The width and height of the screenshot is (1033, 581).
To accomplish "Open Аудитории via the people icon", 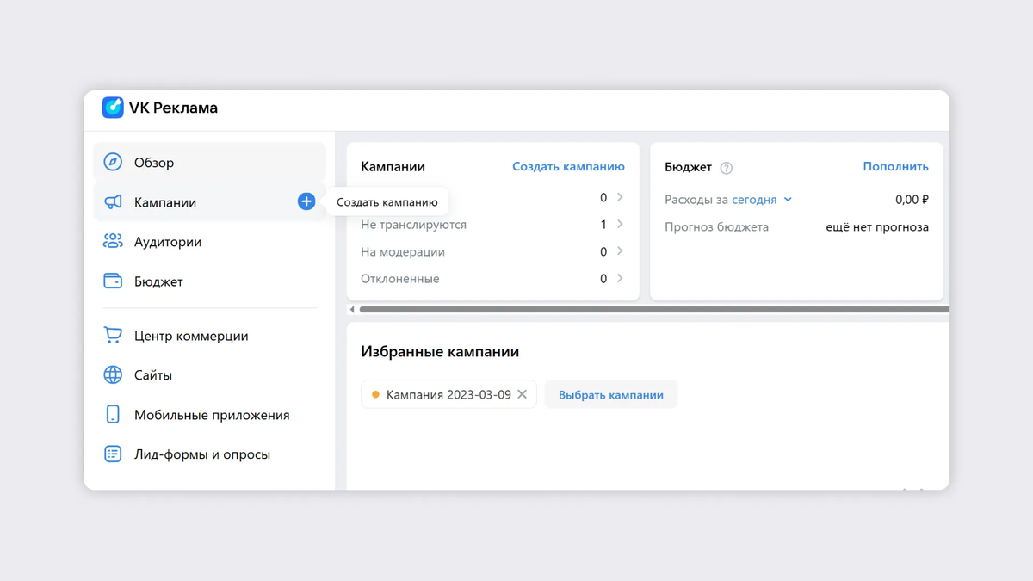I will click(113, 242).
